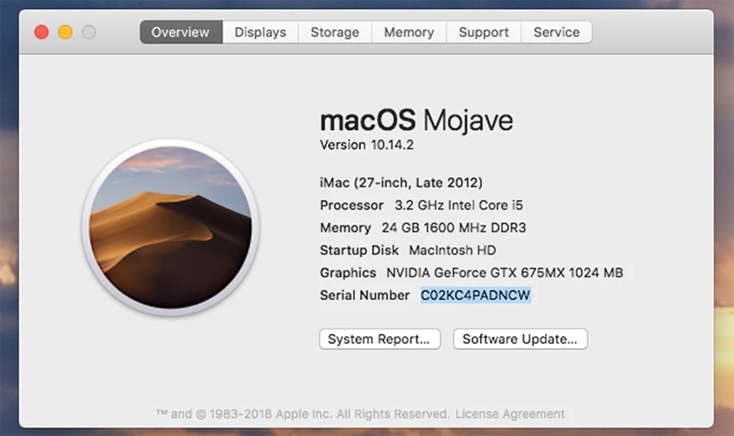
Task: Close the window with the red button
Action: click(x=42, y=32)
